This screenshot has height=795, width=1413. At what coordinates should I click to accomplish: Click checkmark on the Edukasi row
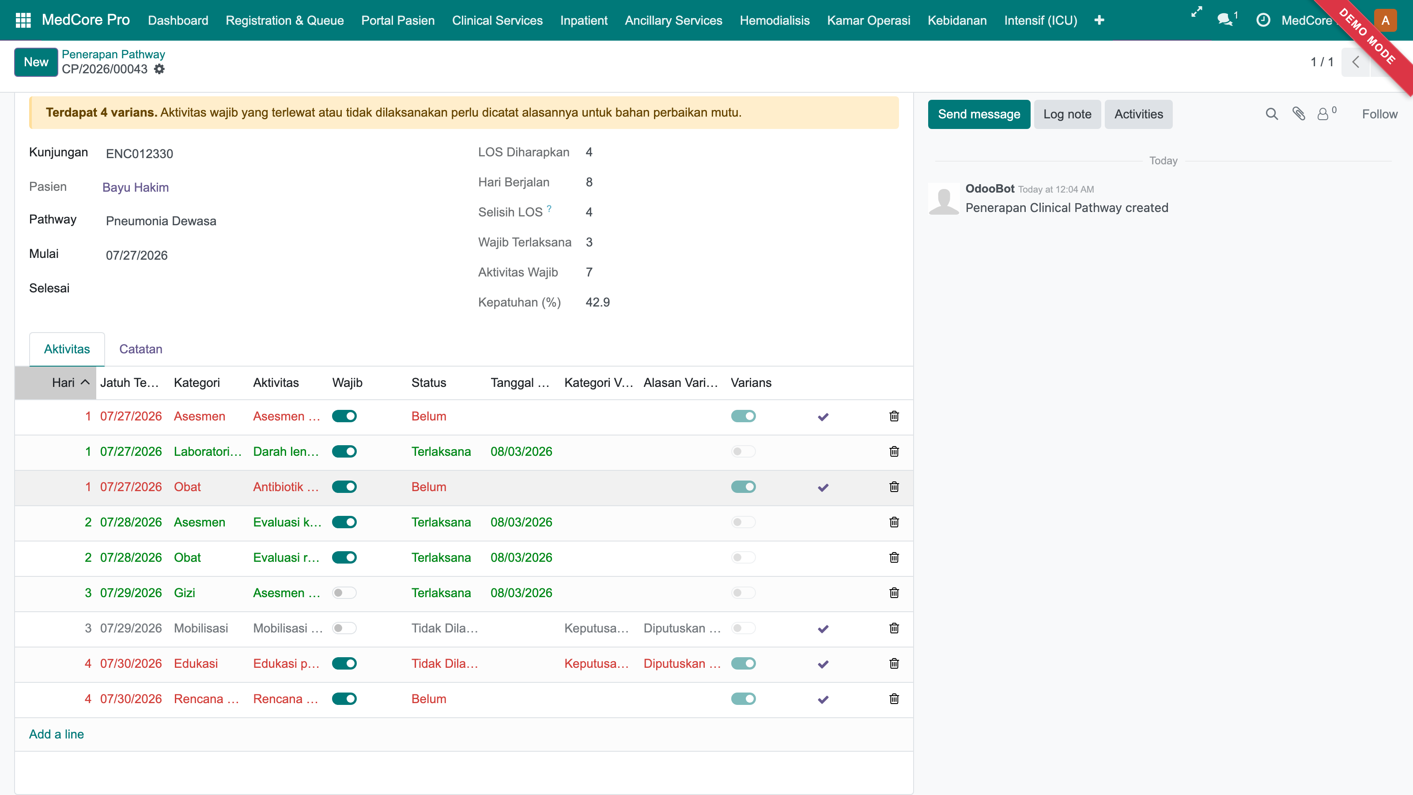pyautogui.click(x=823, y=664)
